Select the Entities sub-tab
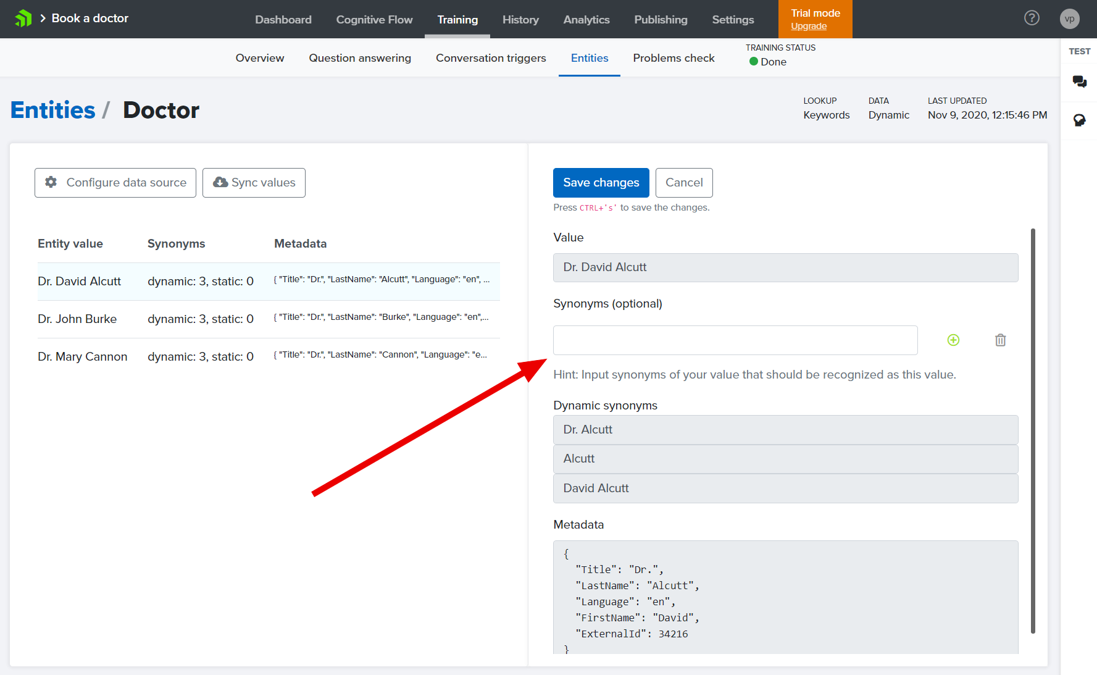The image size is (1097, 675). (x=590, y=58)
